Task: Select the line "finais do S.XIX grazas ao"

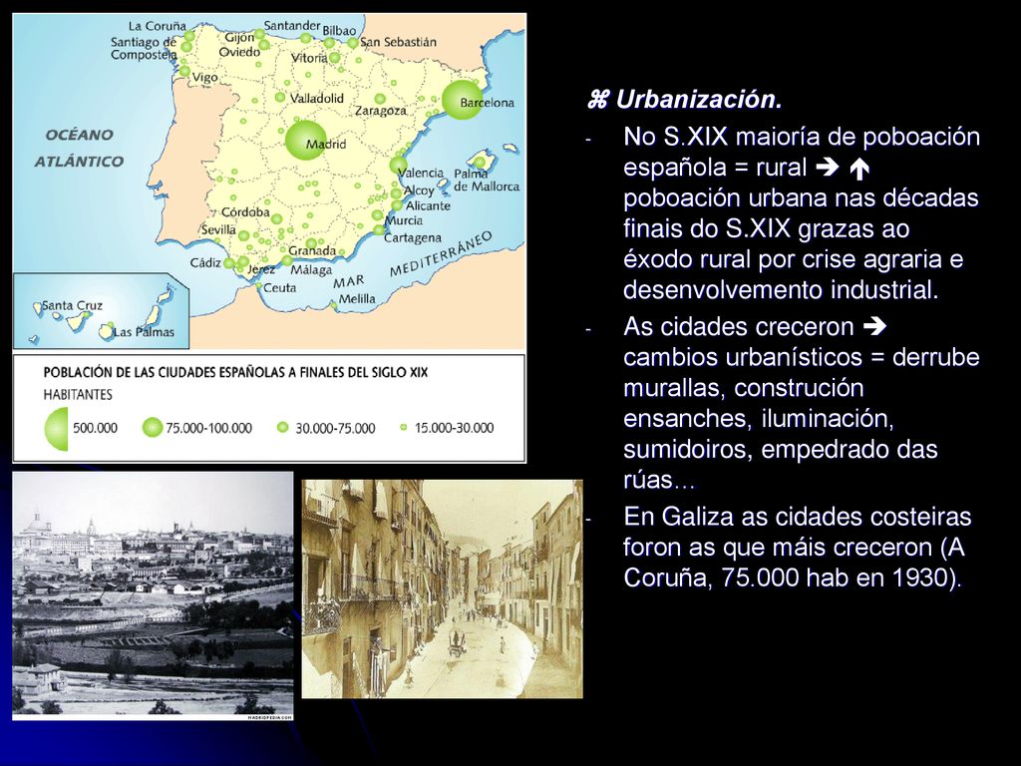Action: 767,228
